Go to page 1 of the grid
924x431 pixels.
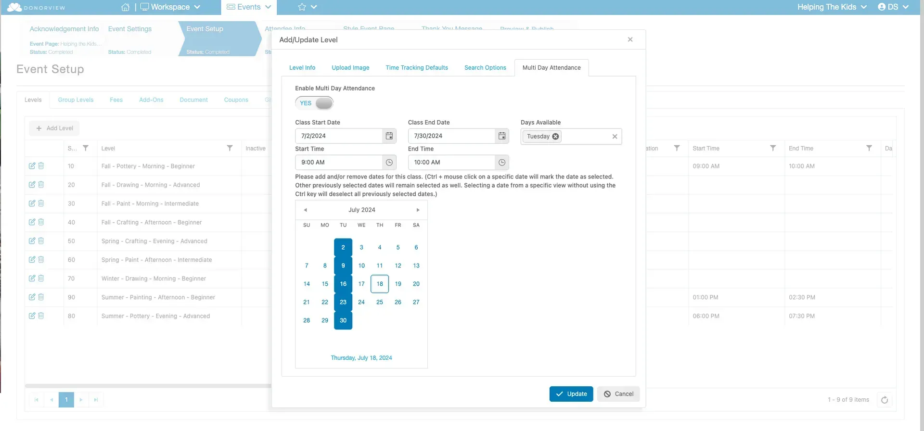[x=66, y=400]
